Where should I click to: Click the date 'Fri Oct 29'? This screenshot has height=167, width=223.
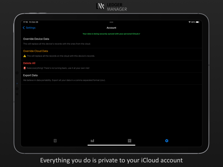click(34, 22)
